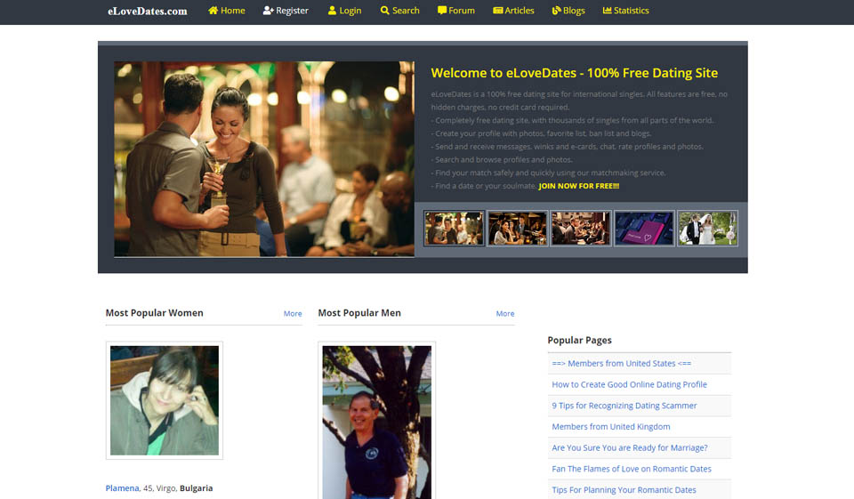This screenshot has height=499, width=854.
Task: Open 9 Tips for Recognizing Dating Scammer
Action: [624, 406]
